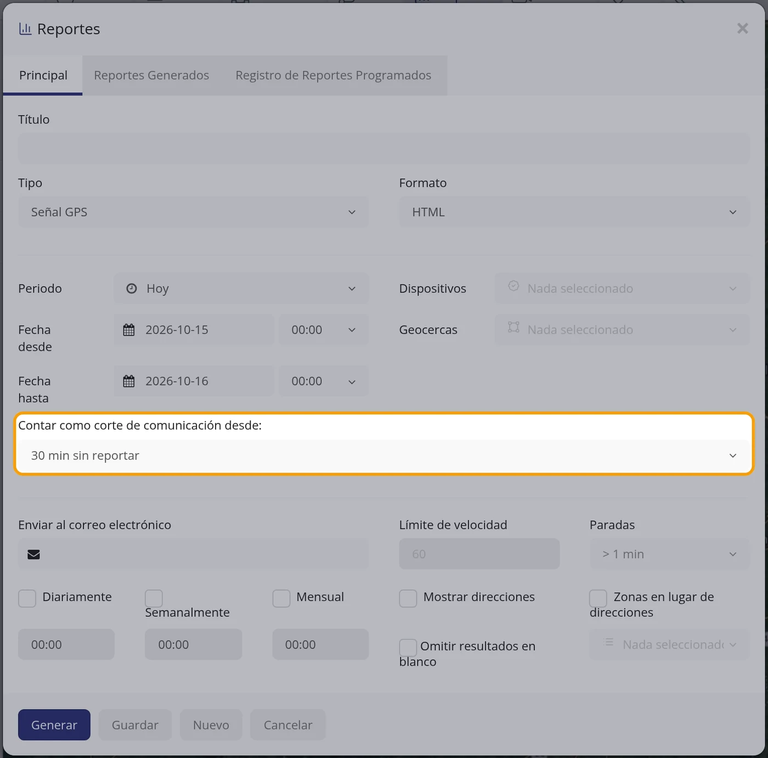
Task: Enable the Semanalmente checkbox
Action: [x=154, y=598]
